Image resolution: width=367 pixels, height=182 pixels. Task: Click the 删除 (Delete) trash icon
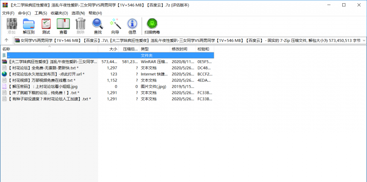coord(81,26)
